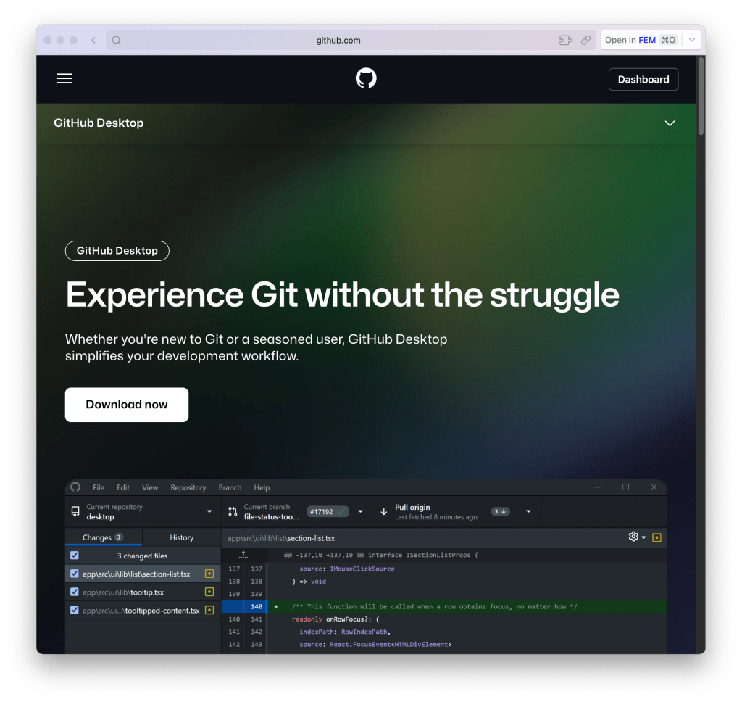Click the current branch icon next to file-status-too...
Screen dimensions: 742x702
coord(230,512)
